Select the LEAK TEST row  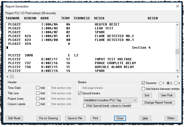(x=91, y=28)
